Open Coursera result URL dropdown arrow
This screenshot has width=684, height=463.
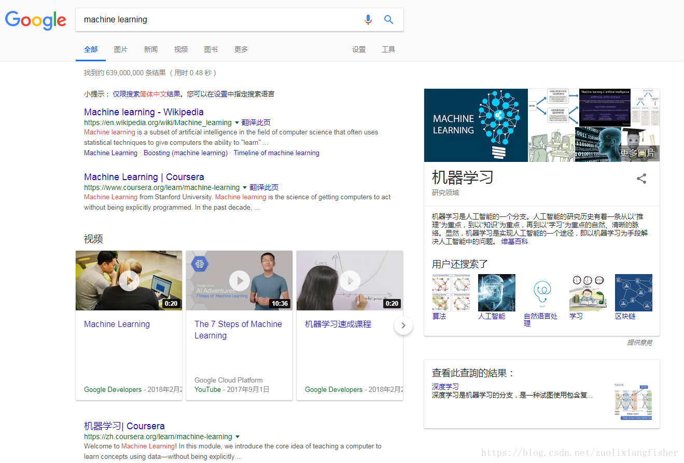pos(245,188)
